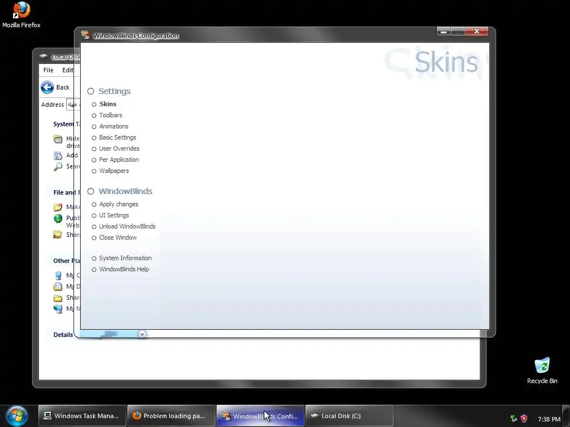Click Make a new folder icon in Local Disk
The width and height of the screenshot is (570, 427).
coord(58,207)
